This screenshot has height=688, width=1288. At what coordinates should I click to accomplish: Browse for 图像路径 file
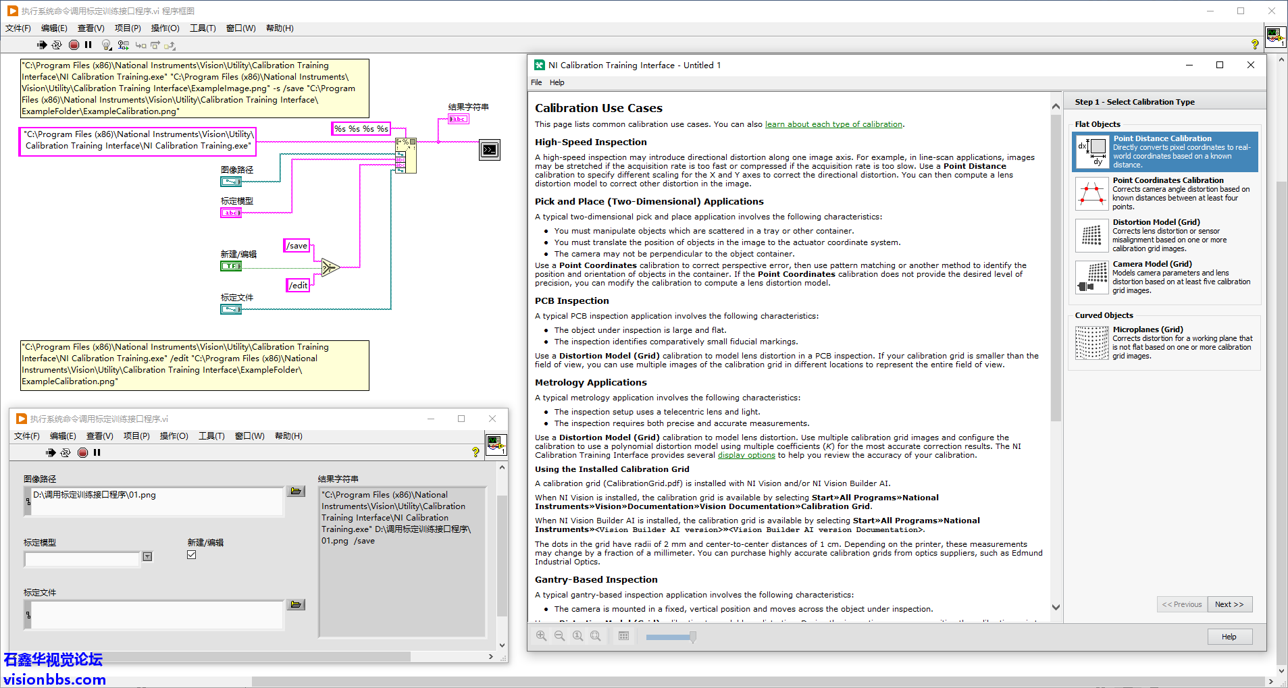(x=296, y=491)
